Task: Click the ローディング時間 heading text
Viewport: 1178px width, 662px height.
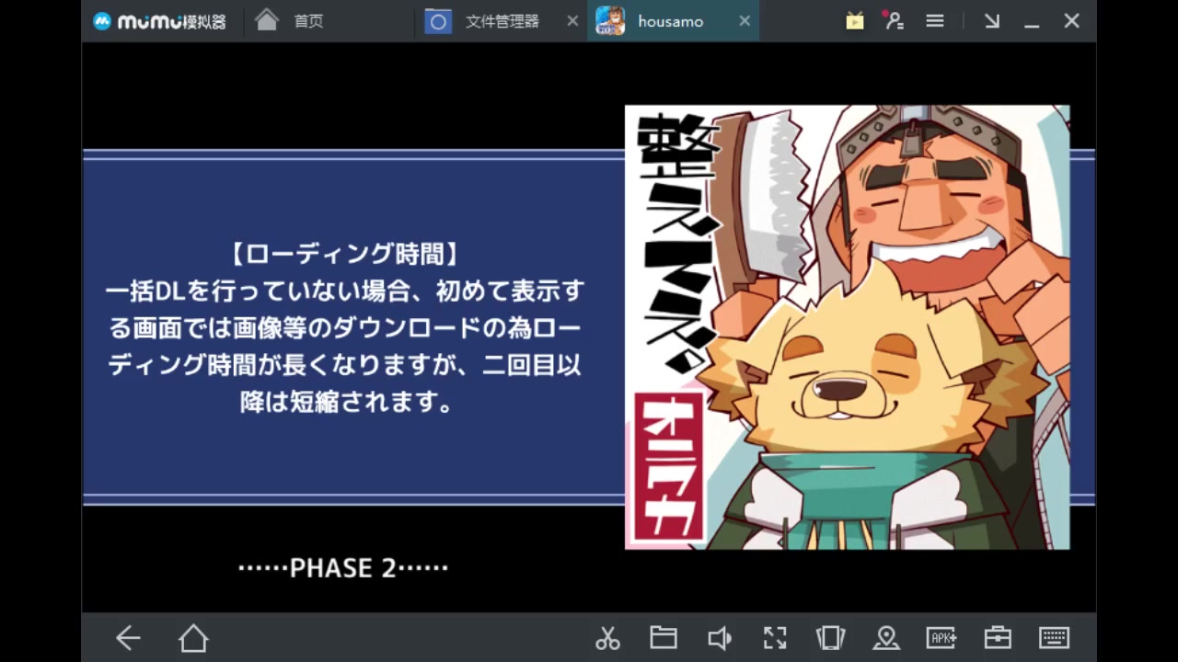Action: click(343, 253)
